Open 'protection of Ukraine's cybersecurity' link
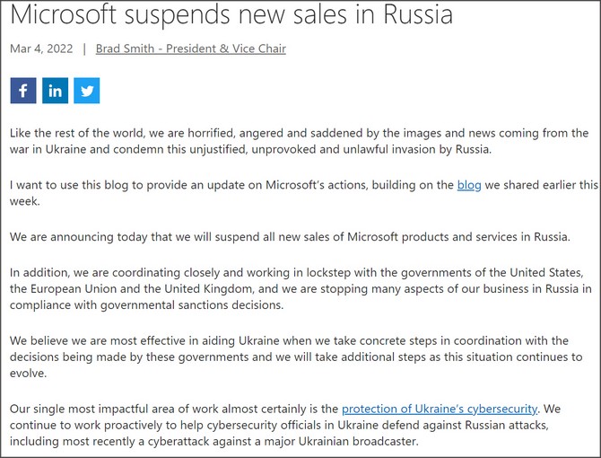The height and width of the screenshot is (458, 601). [440, 409]
